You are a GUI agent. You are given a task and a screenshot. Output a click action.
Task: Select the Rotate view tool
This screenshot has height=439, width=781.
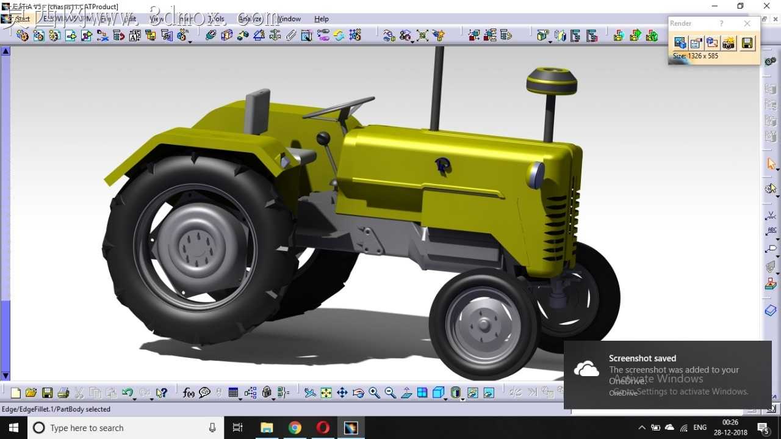pyautogui.click(x=358, y=393)
